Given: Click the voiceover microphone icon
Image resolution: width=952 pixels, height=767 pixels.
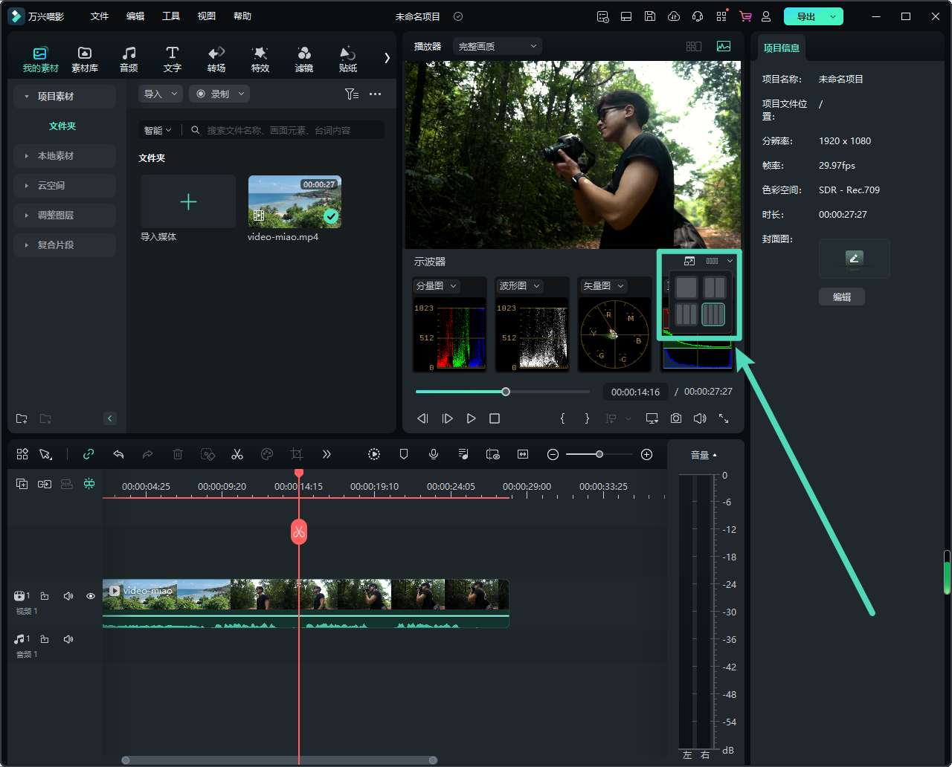Looking at the screenshot, I should click(434, 454).
